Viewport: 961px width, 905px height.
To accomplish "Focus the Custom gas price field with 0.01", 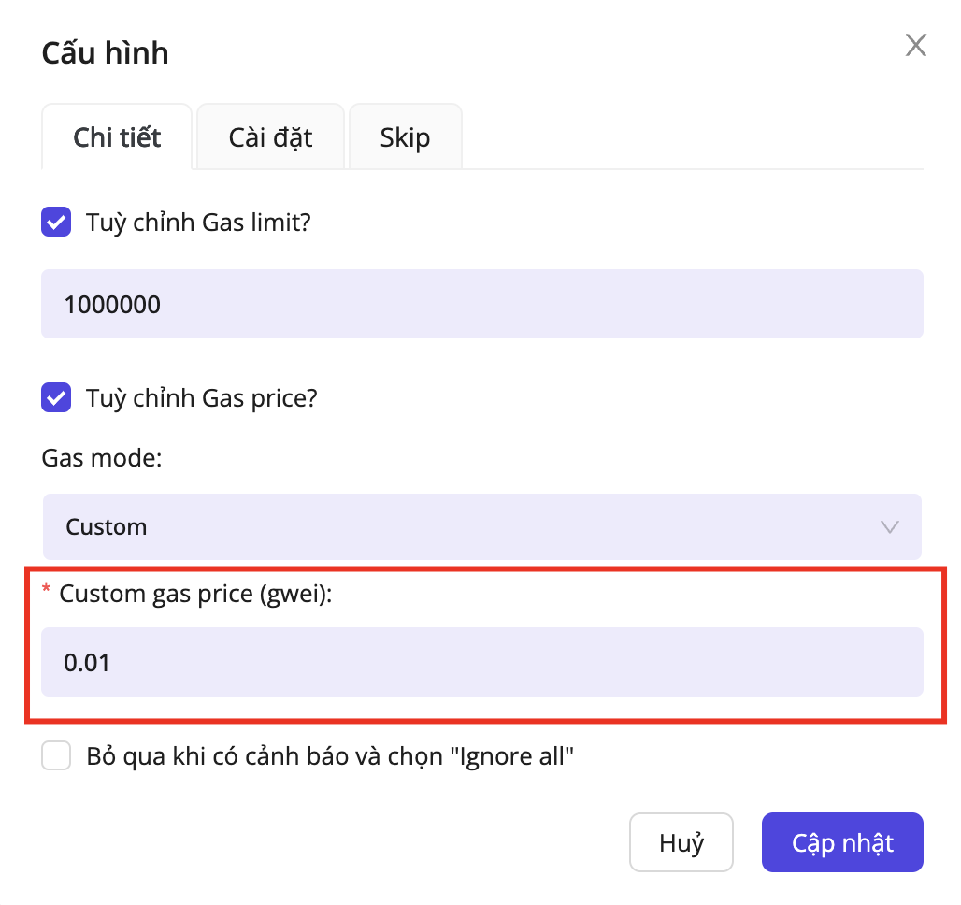I will (x=481, y=663).
